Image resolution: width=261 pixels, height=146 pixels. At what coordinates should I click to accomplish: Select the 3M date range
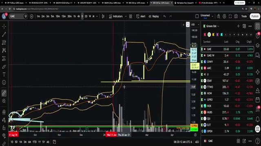[25, 142]
